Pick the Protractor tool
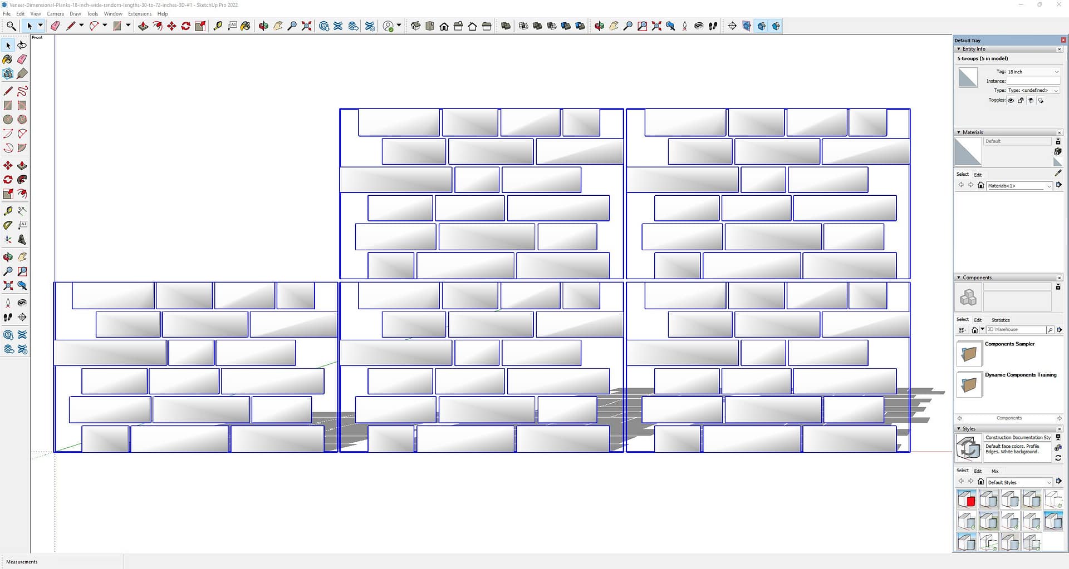1069x569 pixels. tap(8, 225)
